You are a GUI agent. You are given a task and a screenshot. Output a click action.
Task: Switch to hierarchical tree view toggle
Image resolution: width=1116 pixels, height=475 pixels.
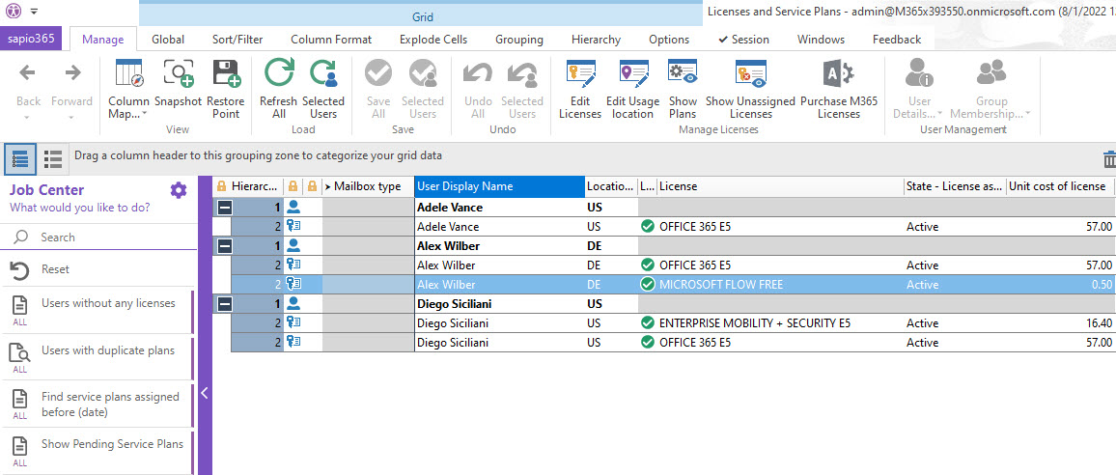click(21, 158)
